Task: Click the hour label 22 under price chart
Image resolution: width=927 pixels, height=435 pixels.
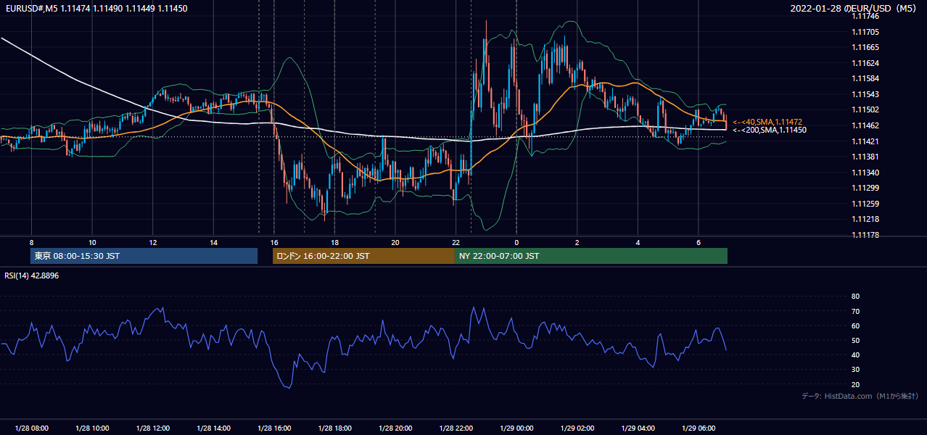Action: pyautogui.click(x=456, y=242)
